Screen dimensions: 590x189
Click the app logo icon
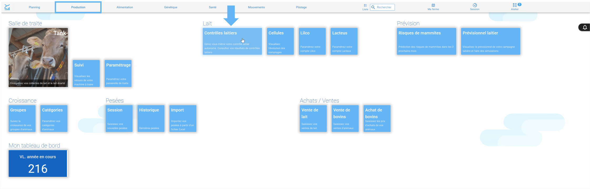tap(7, 7)
